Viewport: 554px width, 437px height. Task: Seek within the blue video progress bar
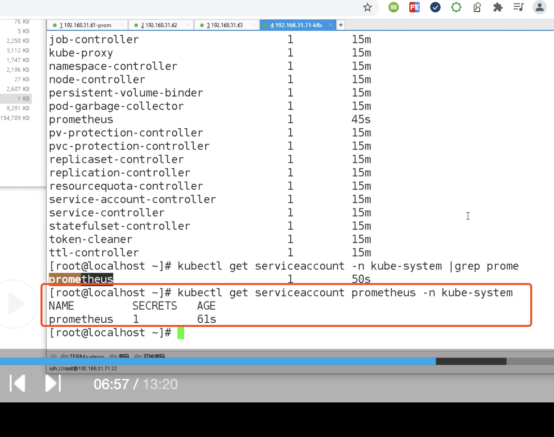click(x=218, y=361)
